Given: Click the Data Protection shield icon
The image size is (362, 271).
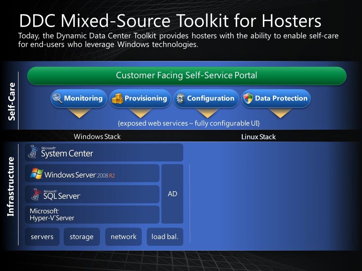Looking at the screenshot, I should (248, 98).
